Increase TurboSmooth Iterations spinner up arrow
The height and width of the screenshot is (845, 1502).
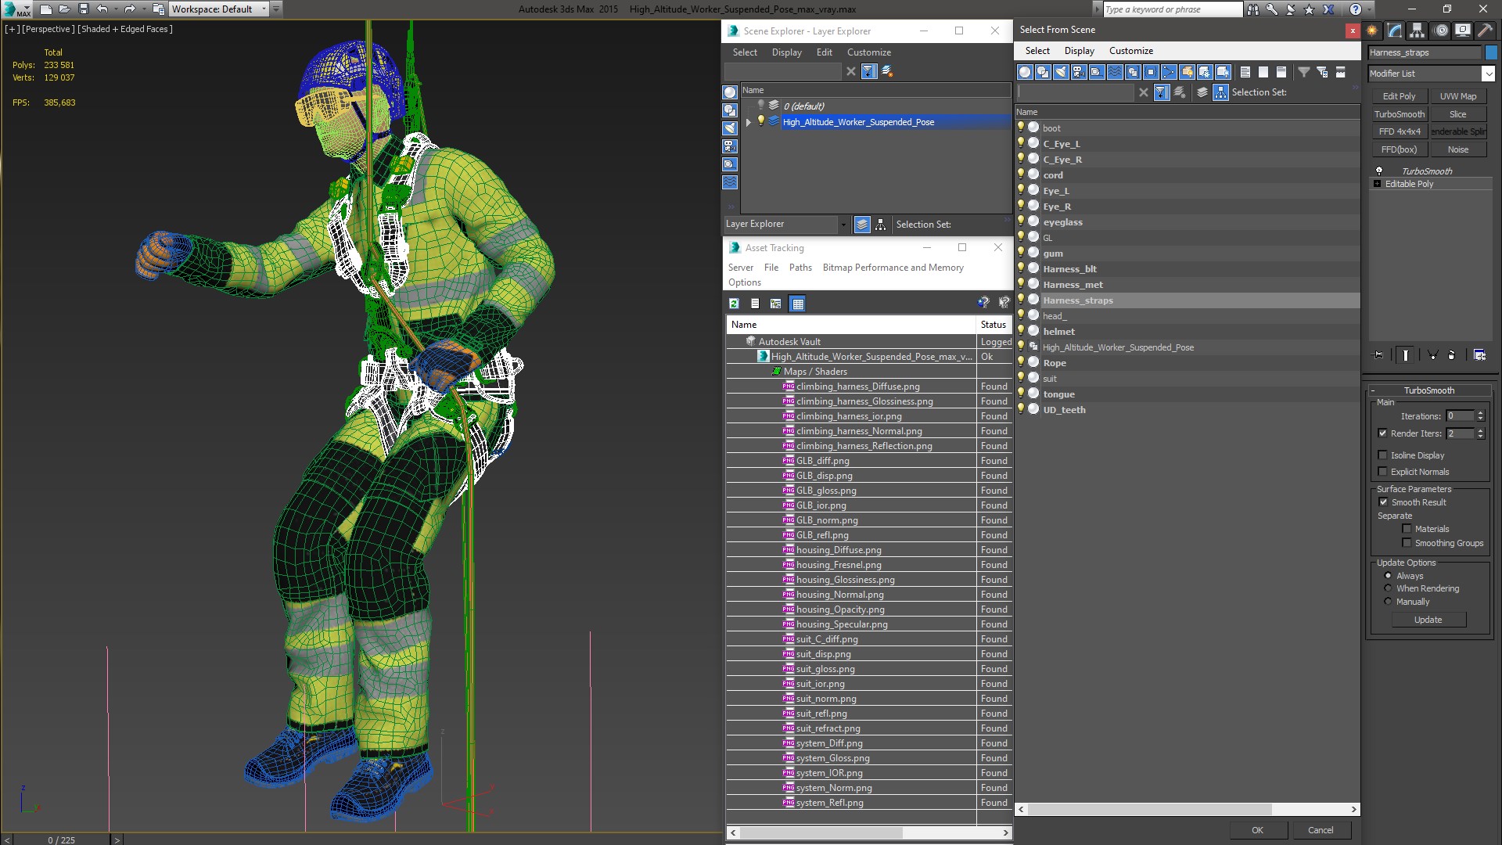click(1480, 414)
